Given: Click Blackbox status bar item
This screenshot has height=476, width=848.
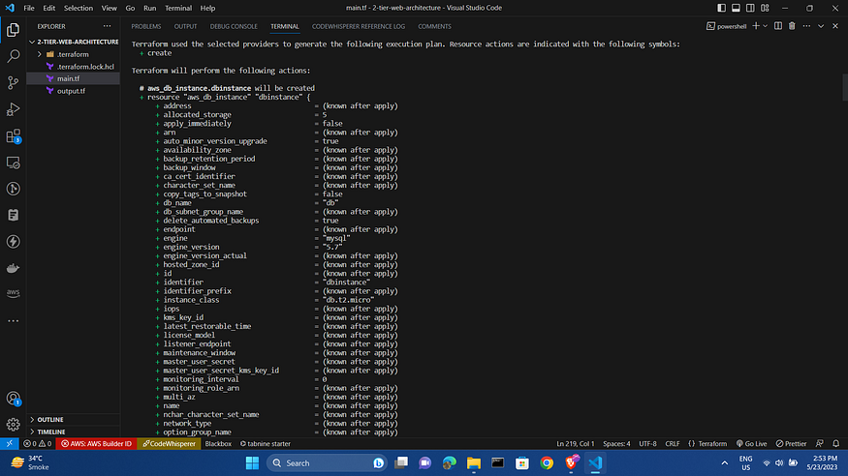Looking at the screenshot, I should point(218,444).
